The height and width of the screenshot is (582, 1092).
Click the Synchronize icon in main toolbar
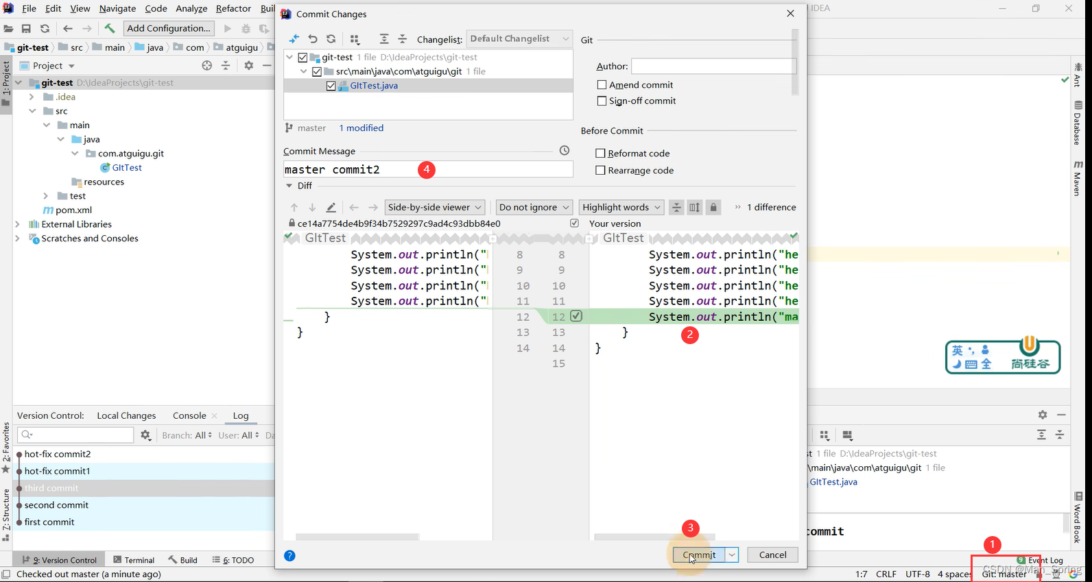click(x=45, y=29)
